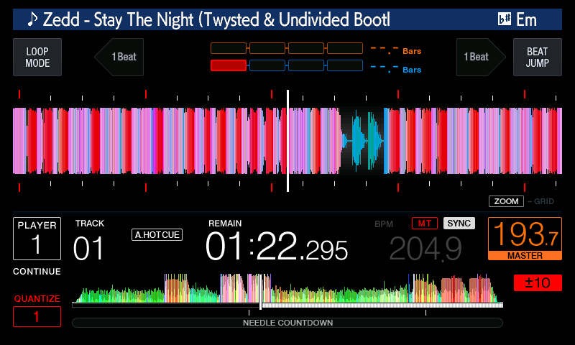Toggle the QUANTIZE label
The height and width of the screenshot is (345, 575).
(37, 299)
